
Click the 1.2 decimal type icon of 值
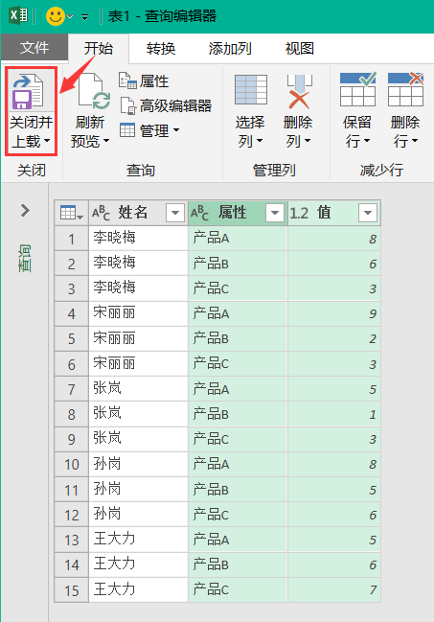point(299,214)
